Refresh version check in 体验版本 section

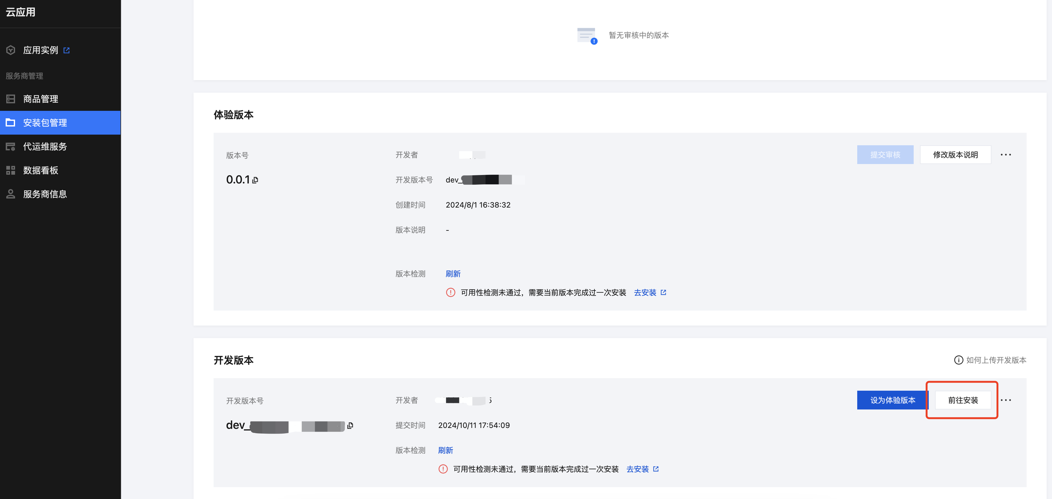453,274
